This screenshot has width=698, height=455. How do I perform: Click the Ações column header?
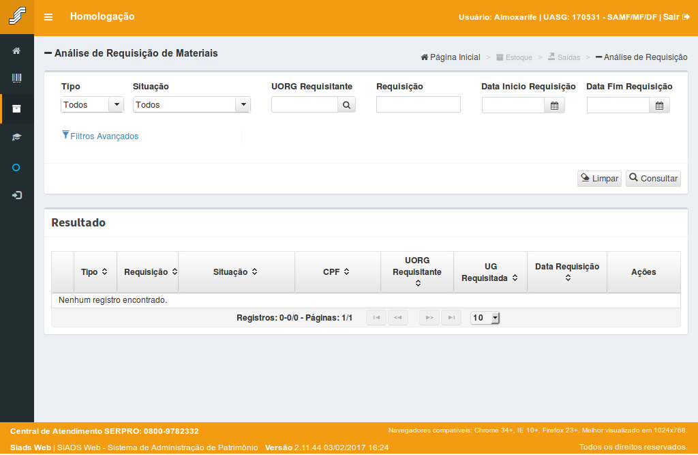click(643, 272)
